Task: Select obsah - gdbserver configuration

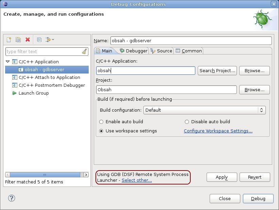Action: (x=47, y=69)
